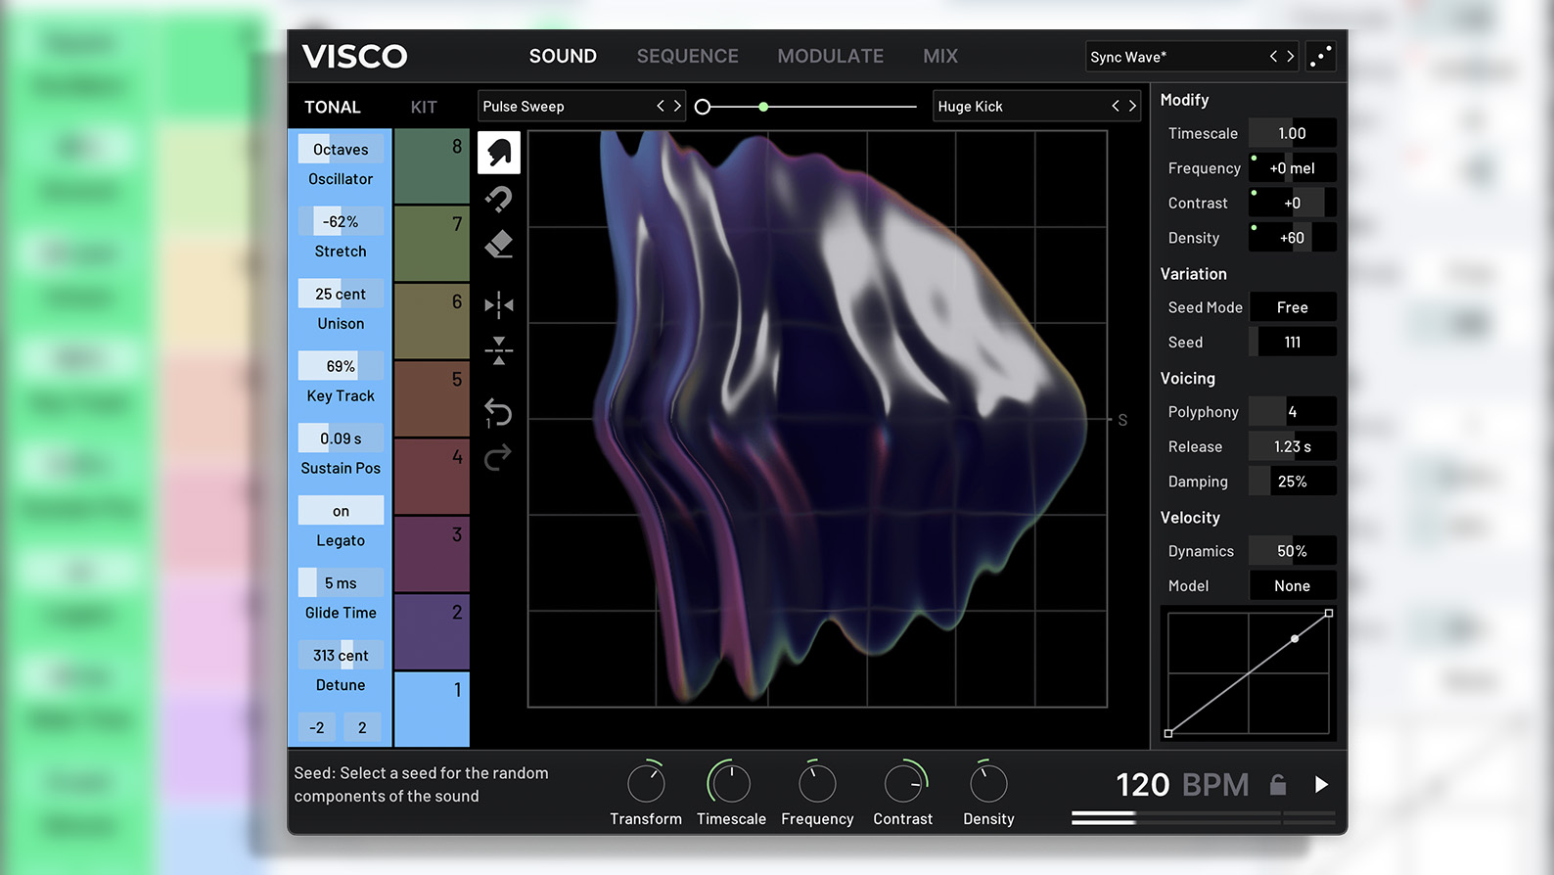Click the Contrast knob
This screenshot has height=875, width=1554.
pyautogui.click(x=903, y=784)
